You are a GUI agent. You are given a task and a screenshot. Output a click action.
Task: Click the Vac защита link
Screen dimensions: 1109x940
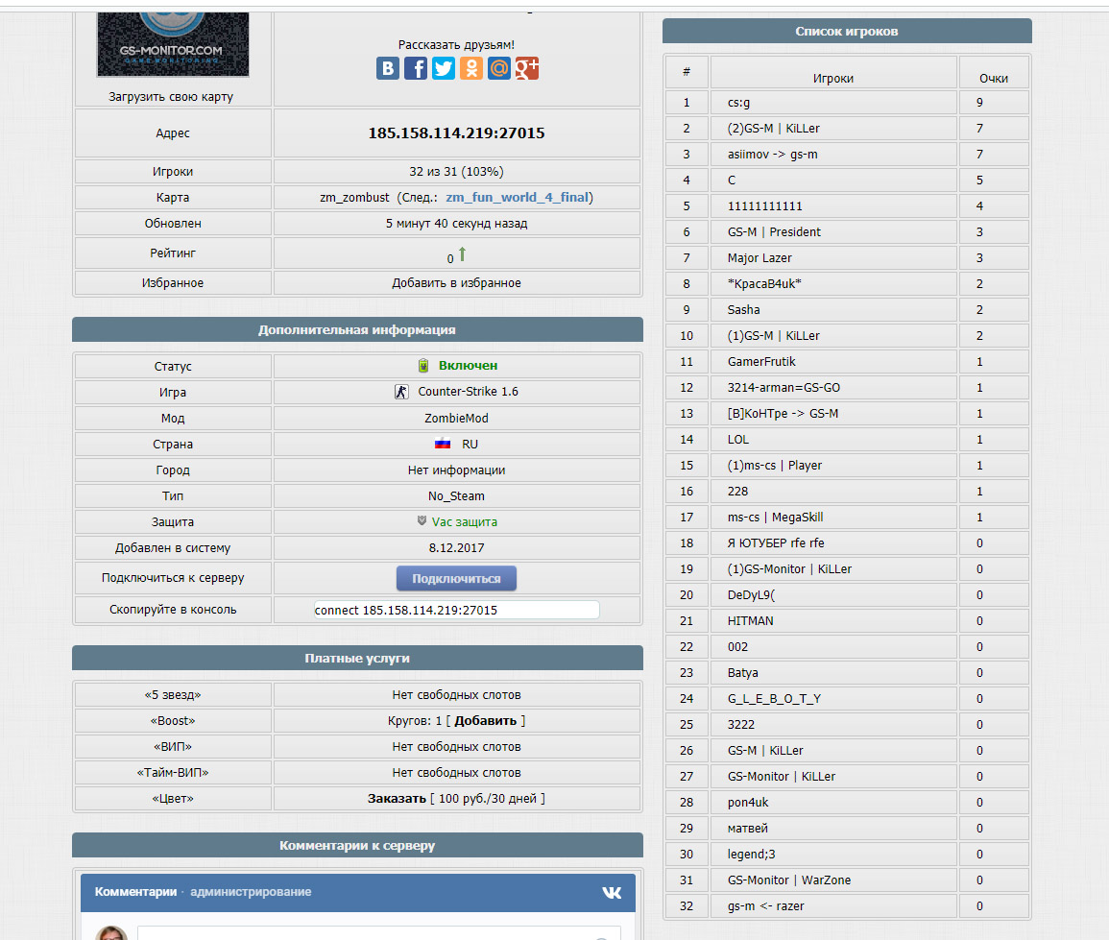point(464,522)
